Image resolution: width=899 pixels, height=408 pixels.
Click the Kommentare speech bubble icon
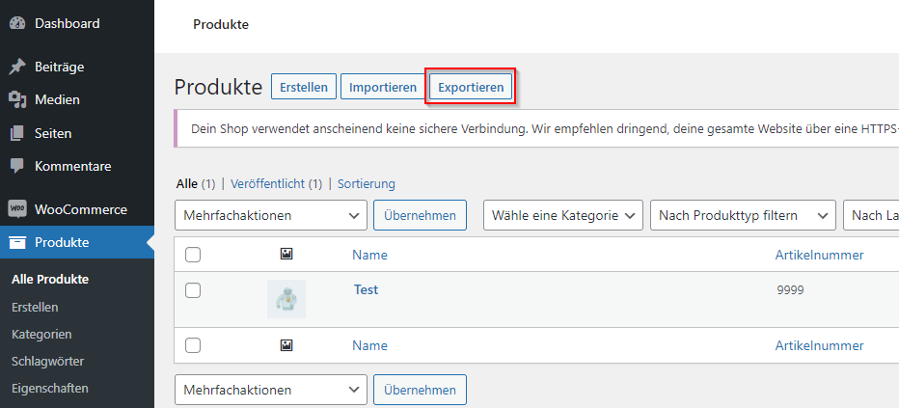(17, 166)
